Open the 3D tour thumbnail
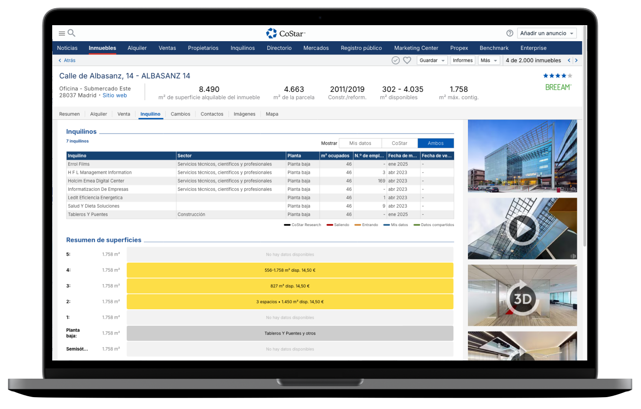Image resolution: width=641 pixels, height=409 pixels. coord(522,295)
